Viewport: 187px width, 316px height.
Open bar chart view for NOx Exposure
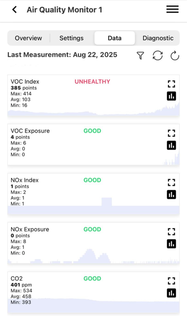(x=171, y=244)
